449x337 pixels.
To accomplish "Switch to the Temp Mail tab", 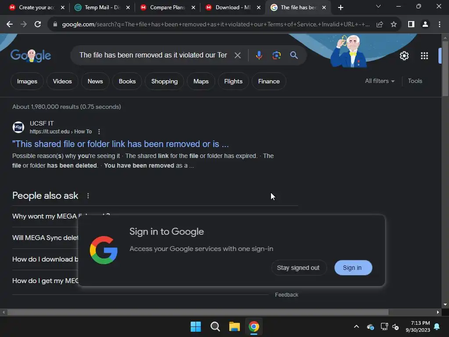I will pos(102,7).
